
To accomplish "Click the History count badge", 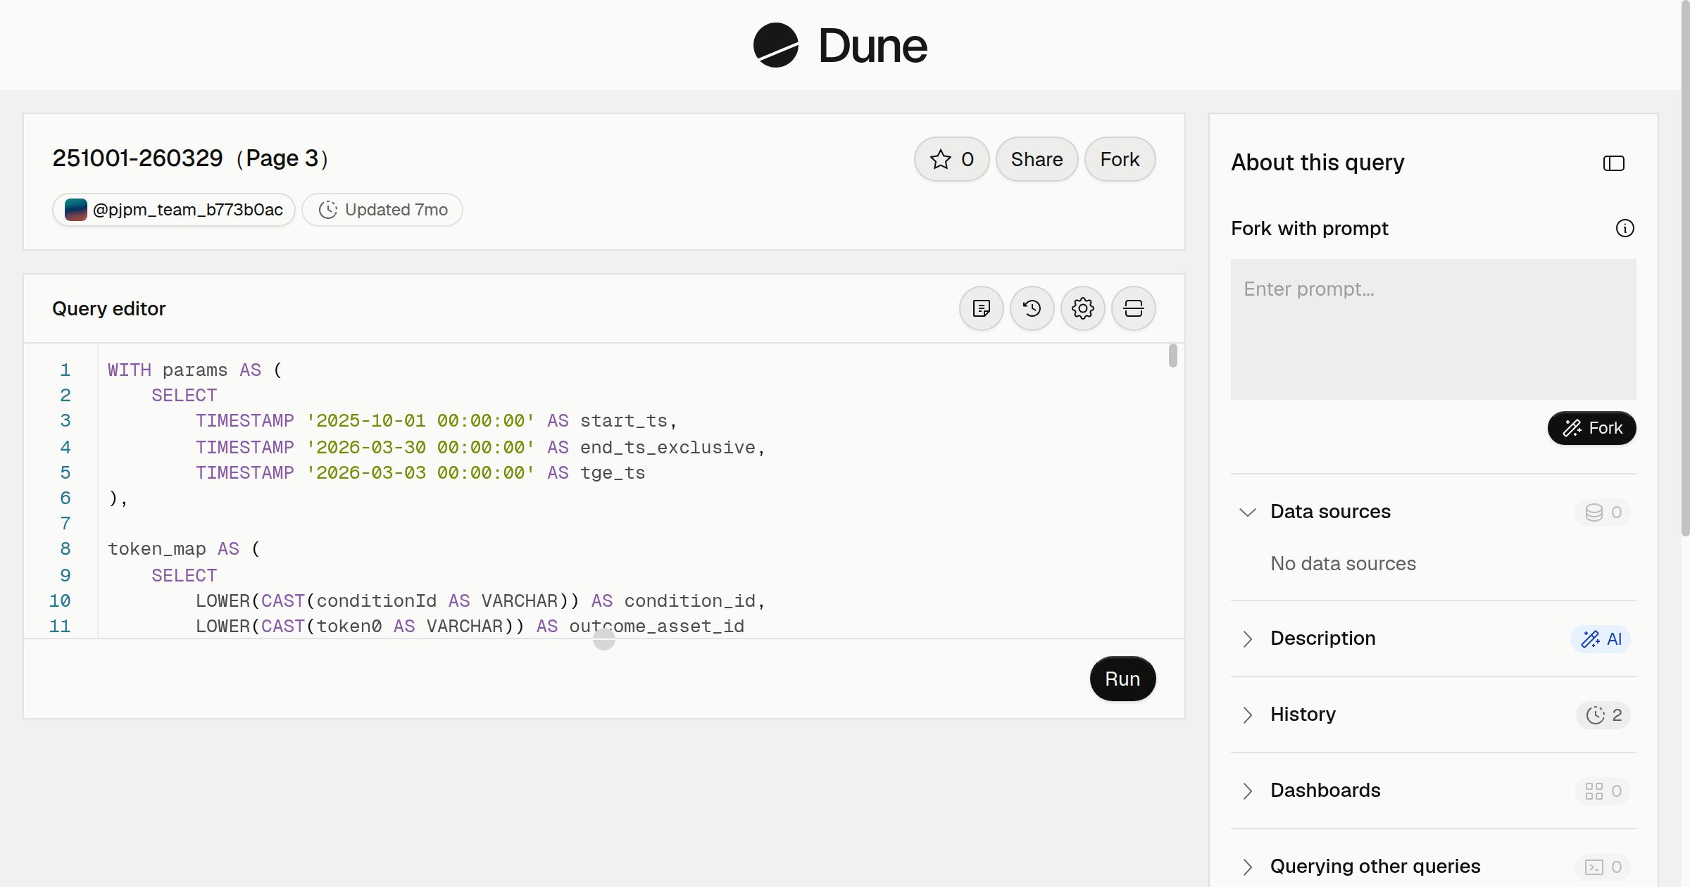I will click(1603, 715).
